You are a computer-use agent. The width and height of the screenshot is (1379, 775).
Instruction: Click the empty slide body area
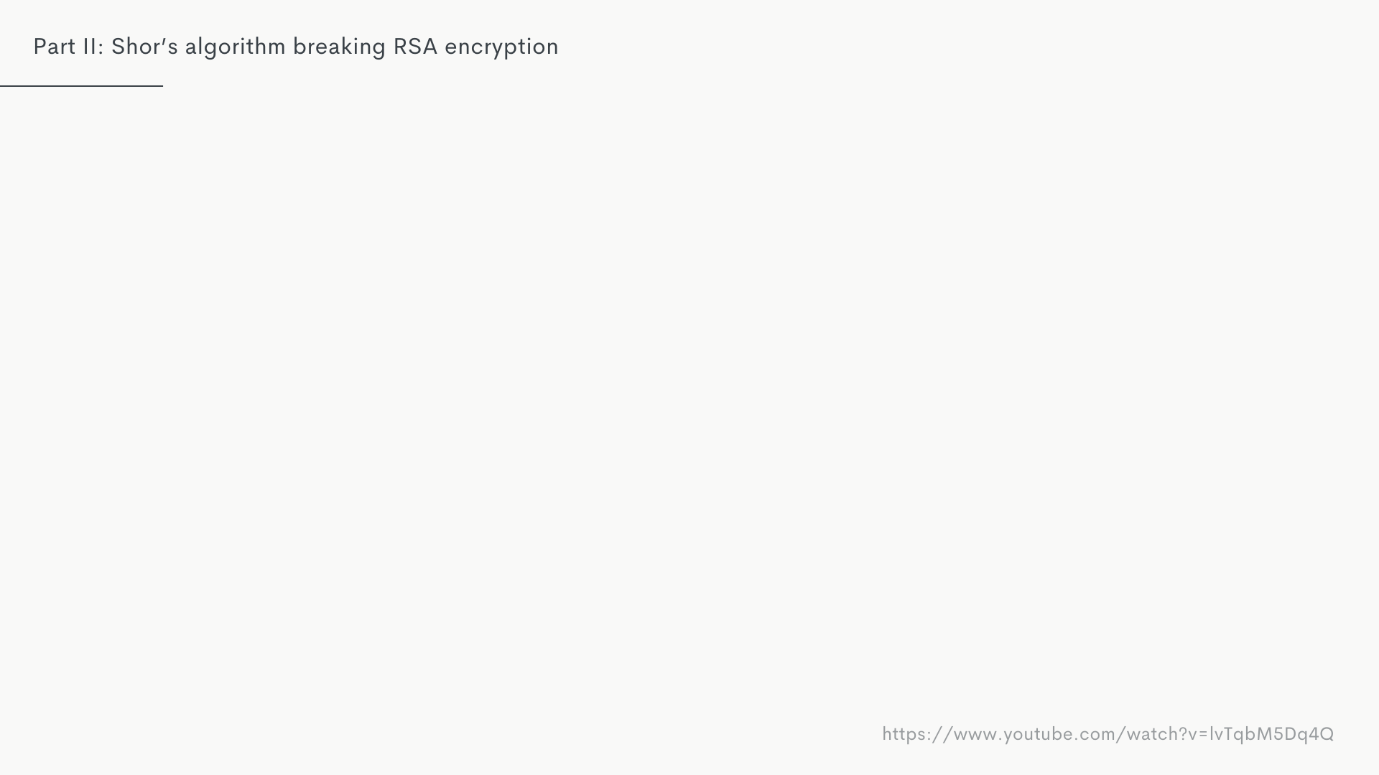[689, 402]
